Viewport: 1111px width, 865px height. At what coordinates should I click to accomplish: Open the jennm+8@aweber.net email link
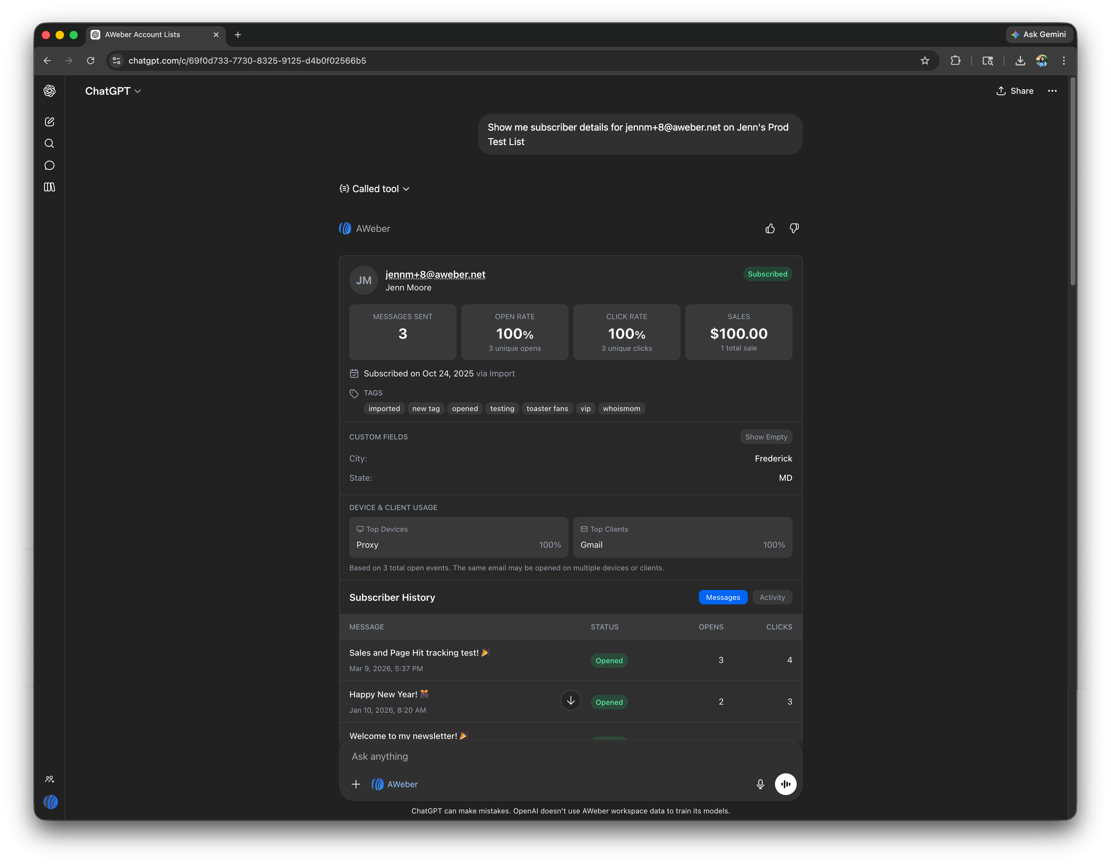tap(435, 274)
